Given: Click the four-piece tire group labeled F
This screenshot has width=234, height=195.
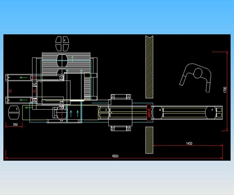Looking at the screenshot, I should (62, 44).
